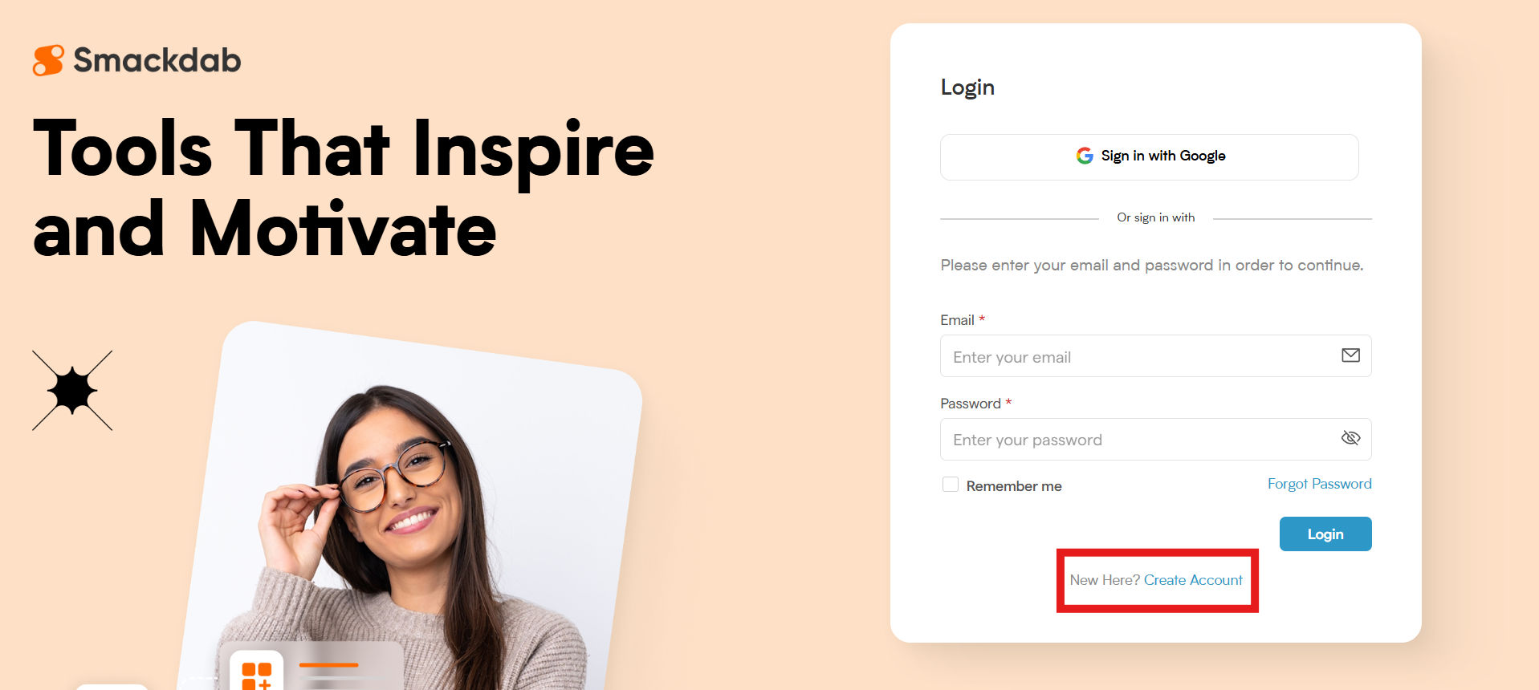This screenshot has height=690, width=1539.
Task: Click the orange Smackdab logo icon
Action: point(48,60)
